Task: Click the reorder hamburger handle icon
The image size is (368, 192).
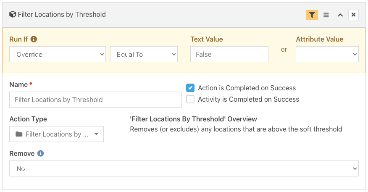Action: click(326, 15)
